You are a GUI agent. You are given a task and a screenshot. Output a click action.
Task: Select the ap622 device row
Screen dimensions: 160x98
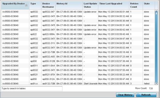tap(78, 34)
